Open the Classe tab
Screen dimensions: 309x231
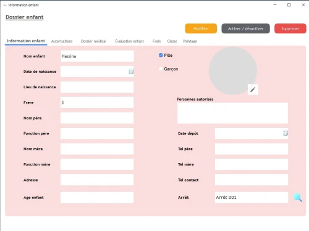[x=172, y=41]
